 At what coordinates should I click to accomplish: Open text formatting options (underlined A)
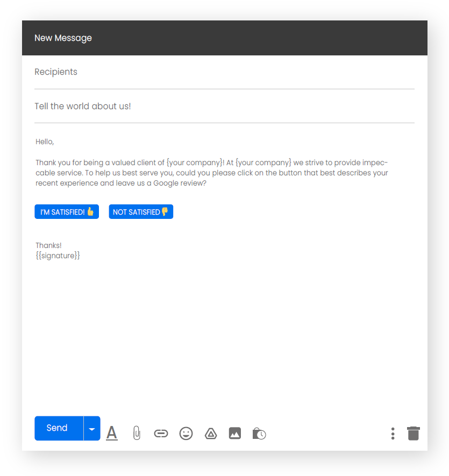112,433
